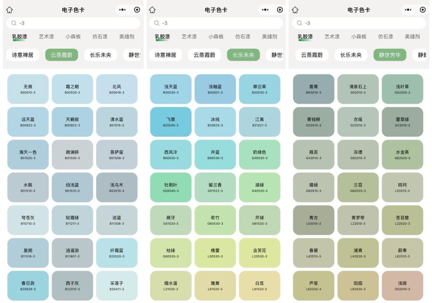Open the three-dot menu on the right screen
Screen dimensions: 432x303
click(x=408, y=10)
